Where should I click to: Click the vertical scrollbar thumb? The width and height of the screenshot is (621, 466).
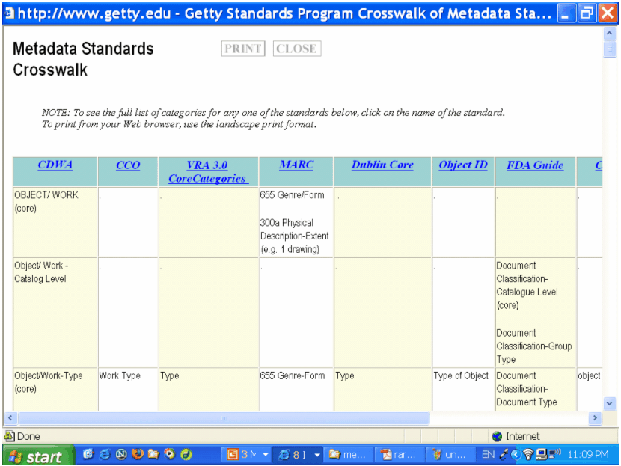pyautogui.click(x=609, y=49)
